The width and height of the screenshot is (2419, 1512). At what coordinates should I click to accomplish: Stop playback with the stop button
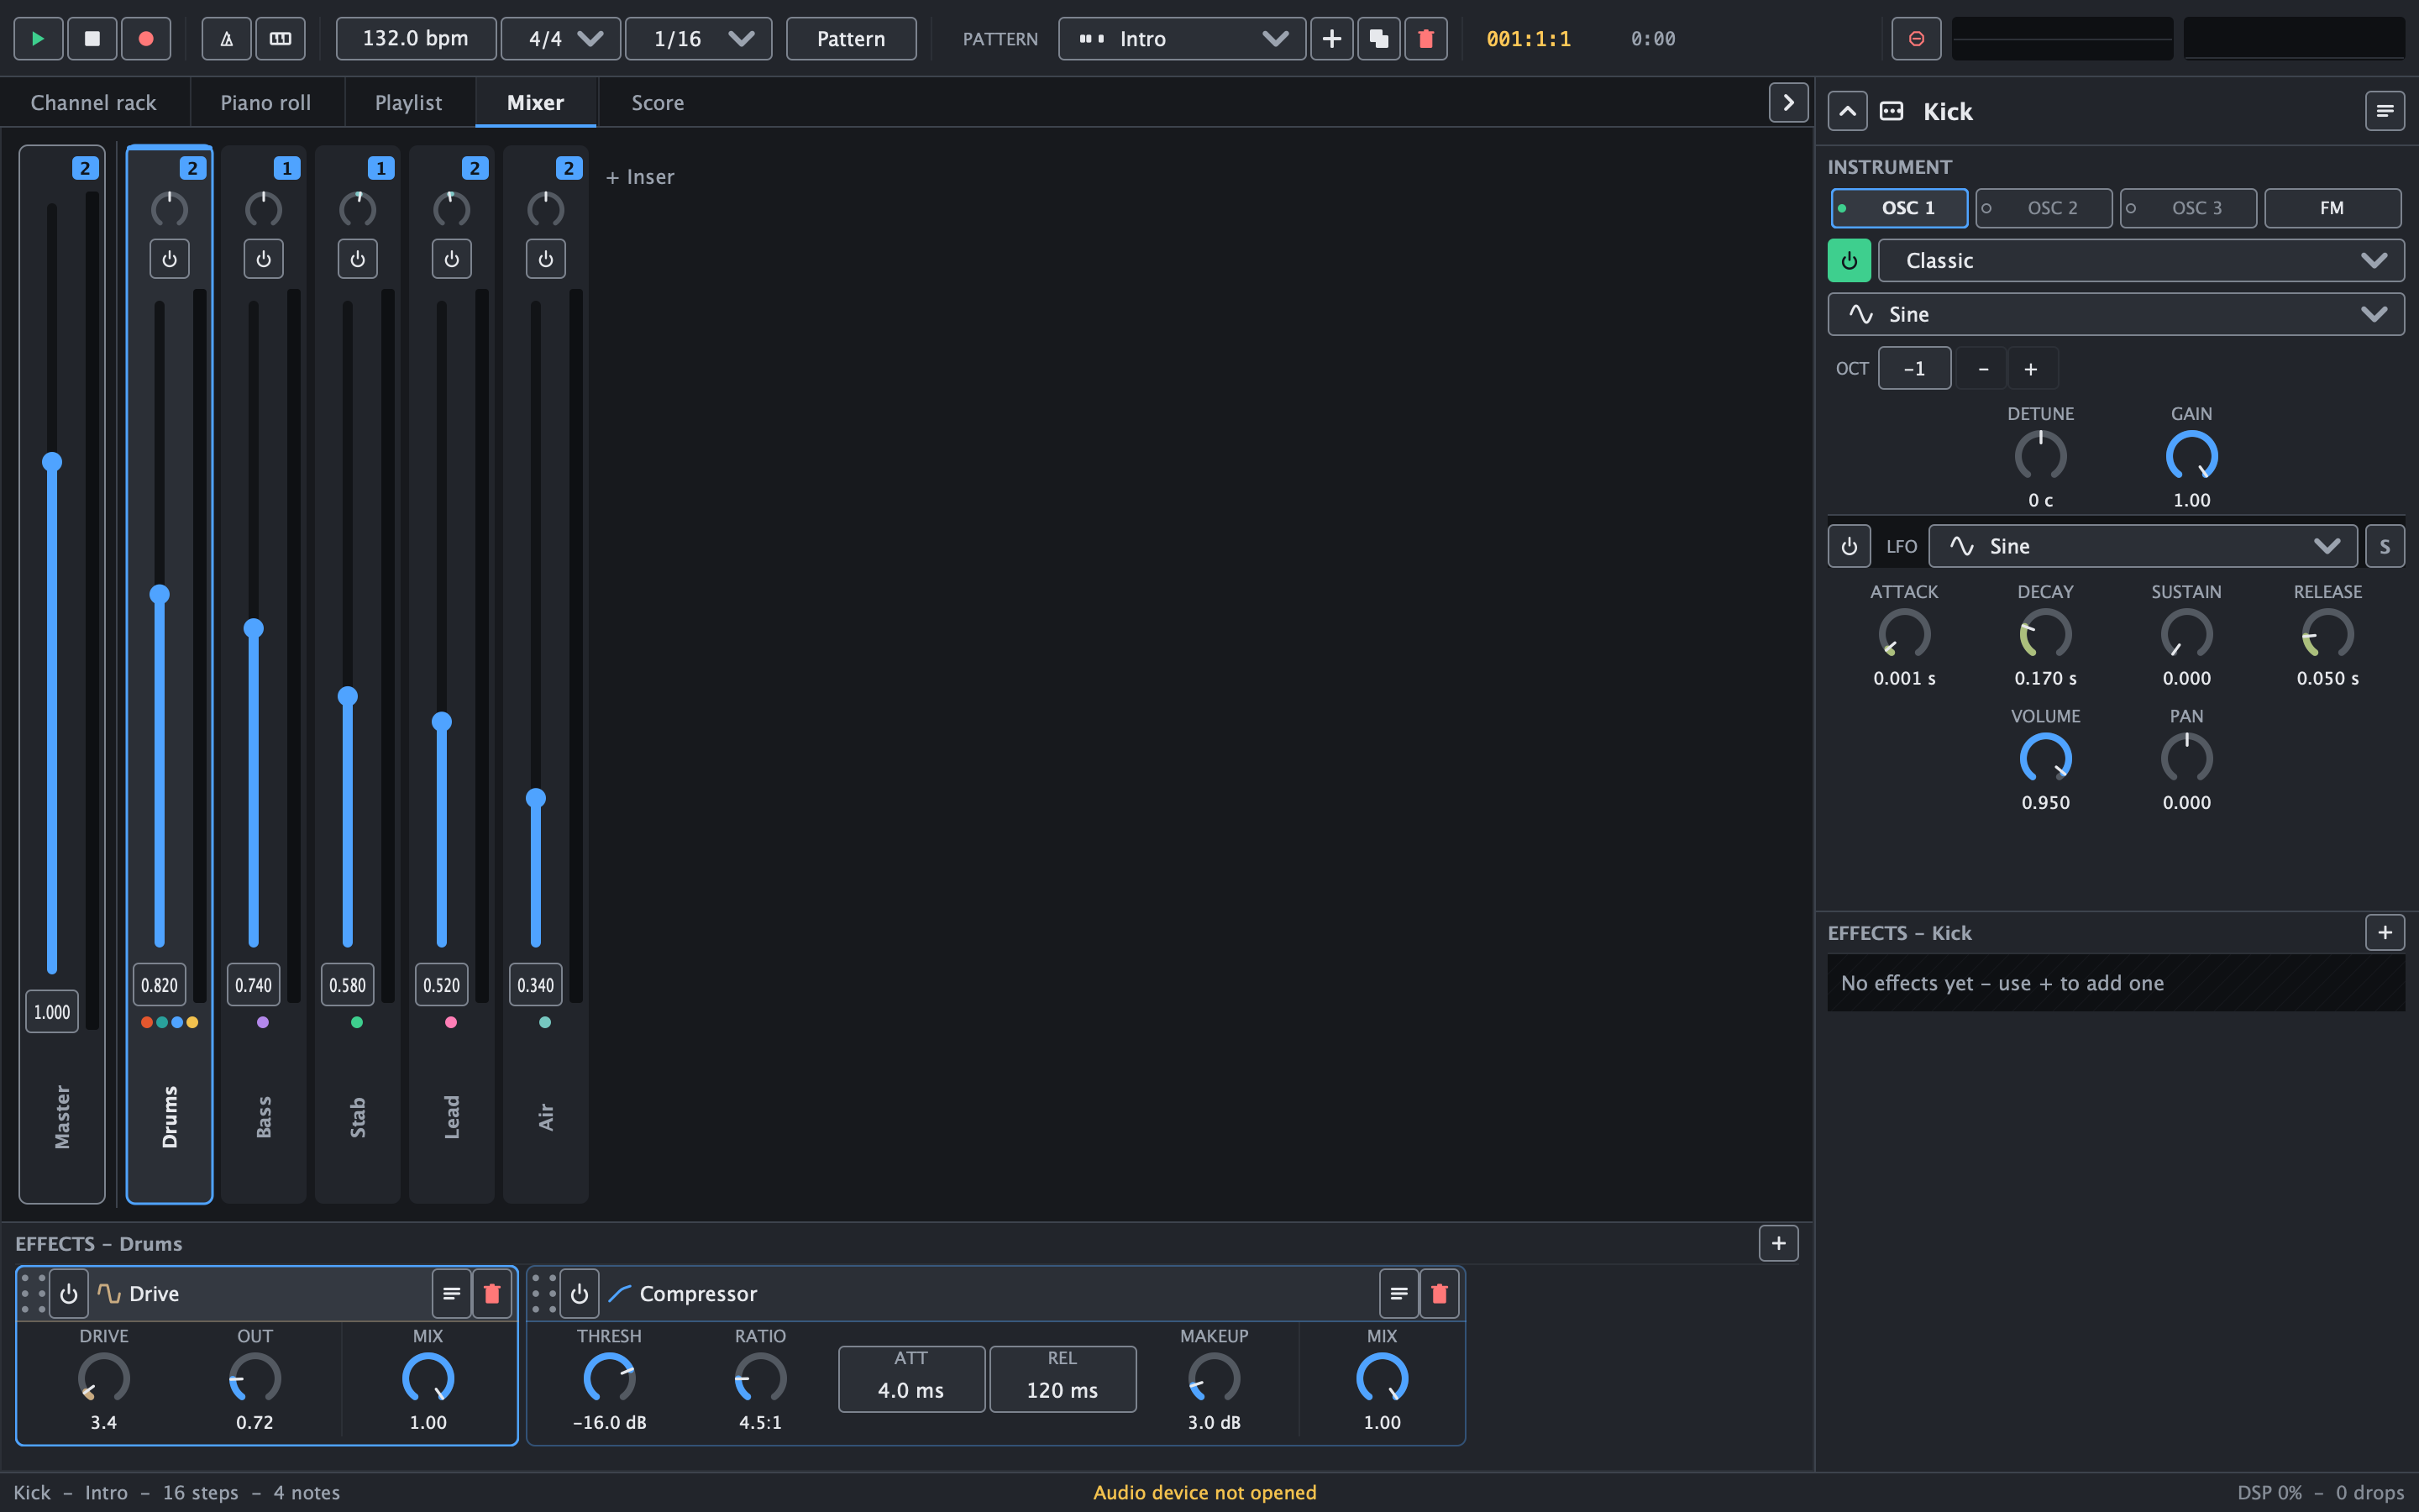[92, 39]
